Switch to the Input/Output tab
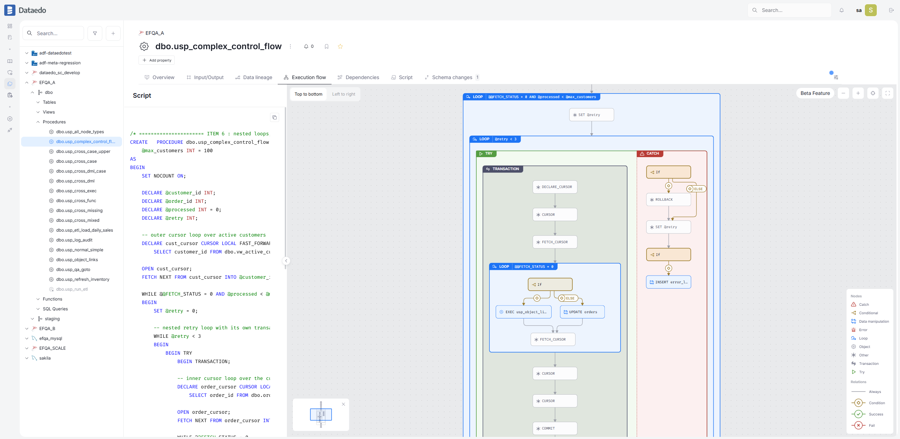 [x=205, y=77]
